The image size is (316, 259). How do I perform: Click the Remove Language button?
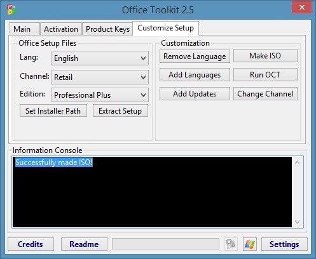(195, 56)
